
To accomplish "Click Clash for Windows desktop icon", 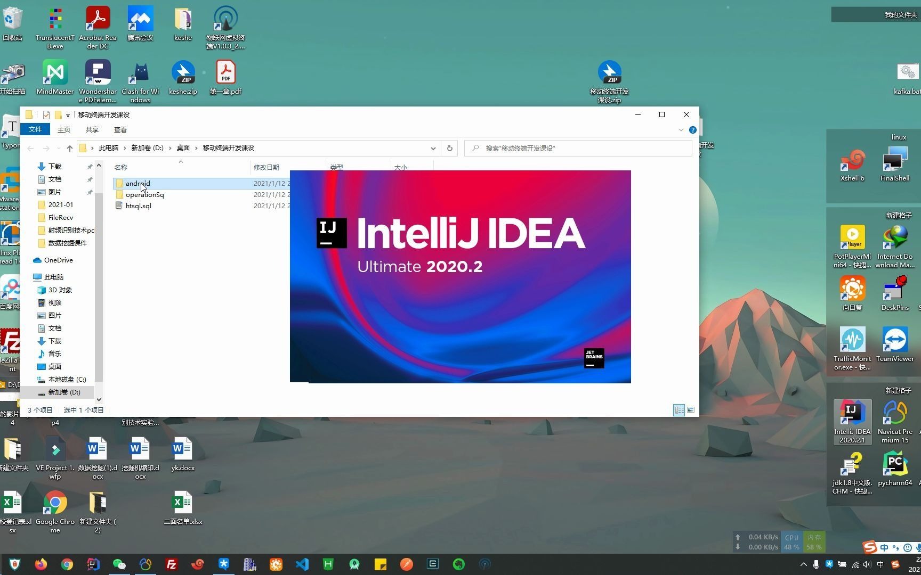I will 140,81.
